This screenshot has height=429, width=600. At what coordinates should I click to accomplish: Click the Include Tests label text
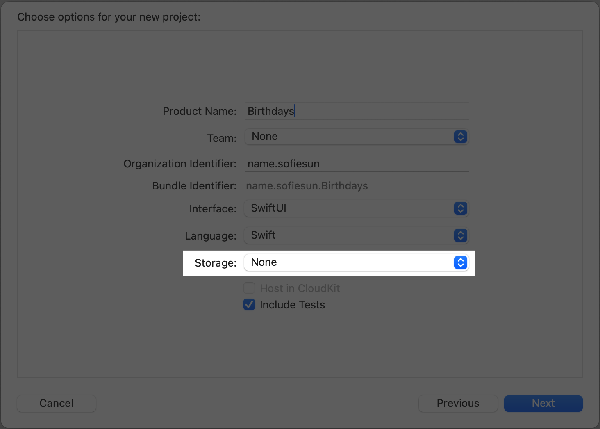(292, 305)
